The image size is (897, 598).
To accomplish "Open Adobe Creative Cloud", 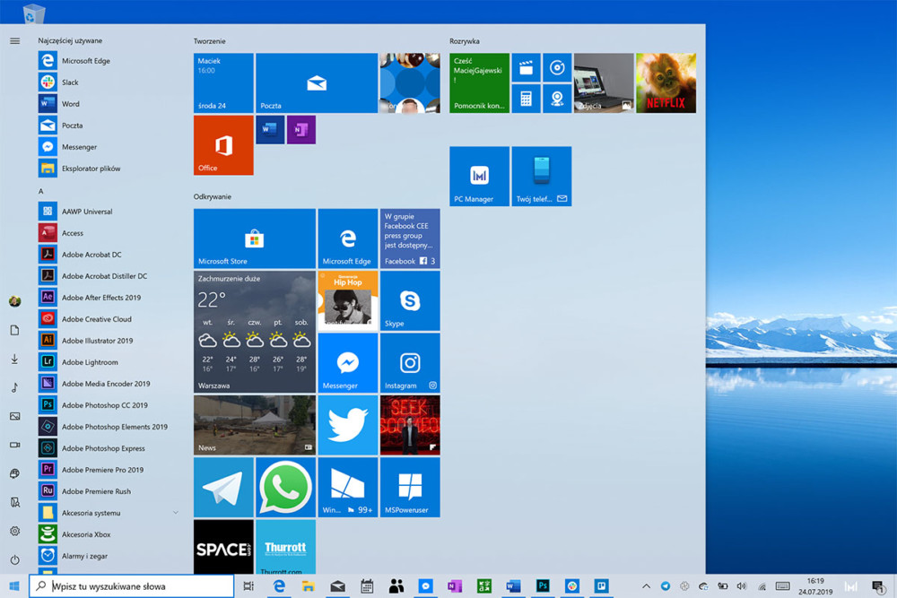I will (x=109, y=319).
